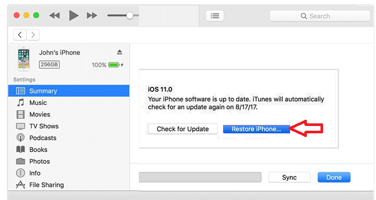Open the Books section

(x=69, y=150)
